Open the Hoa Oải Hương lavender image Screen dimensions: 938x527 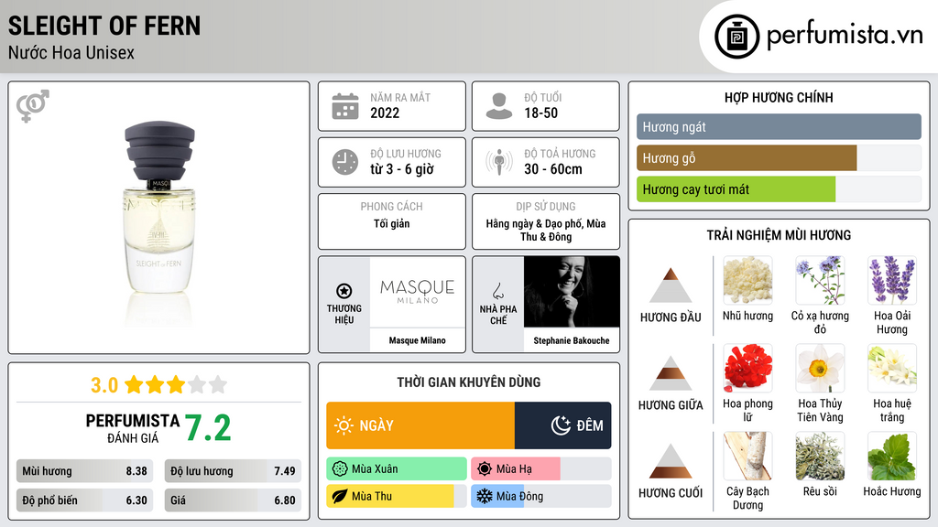click(x=892, y=280)
